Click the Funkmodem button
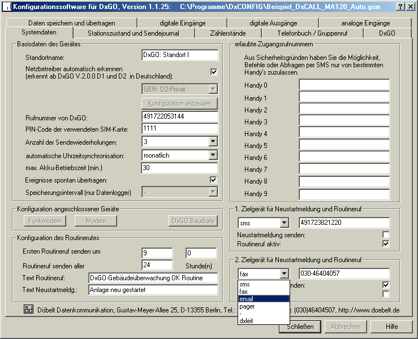 (45, 221)
